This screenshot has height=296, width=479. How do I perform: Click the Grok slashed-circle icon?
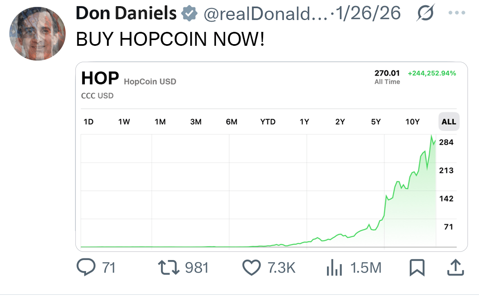[425, 13]
